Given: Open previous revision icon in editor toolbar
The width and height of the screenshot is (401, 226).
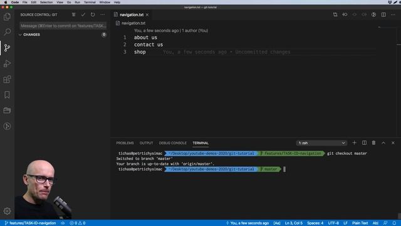Looking at the screenshot, I should click(345, 14).
